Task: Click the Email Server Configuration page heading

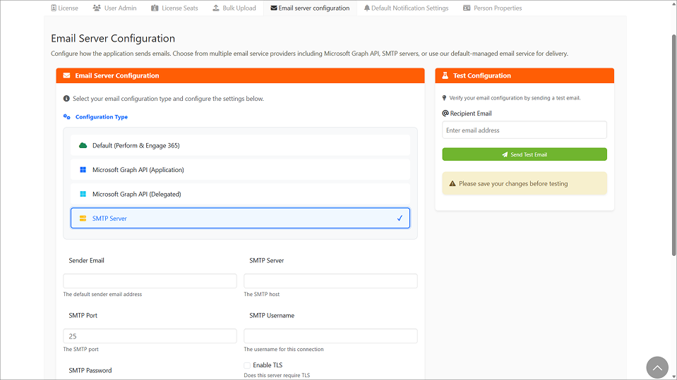Action: click(x=113, y=38)
